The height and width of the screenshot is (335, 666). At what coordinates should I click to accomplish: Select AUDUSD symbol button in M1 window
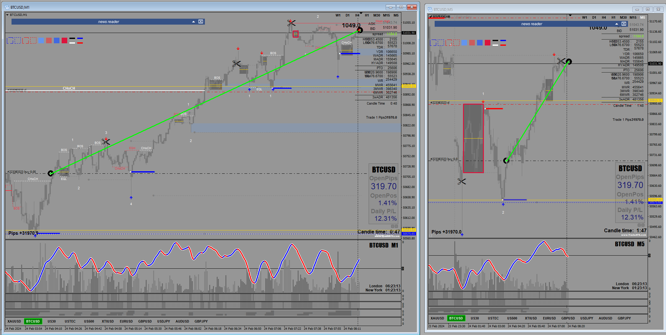(x=182, y=321)
